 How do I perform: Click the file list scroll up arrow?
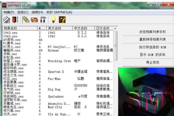coord(115,29)
